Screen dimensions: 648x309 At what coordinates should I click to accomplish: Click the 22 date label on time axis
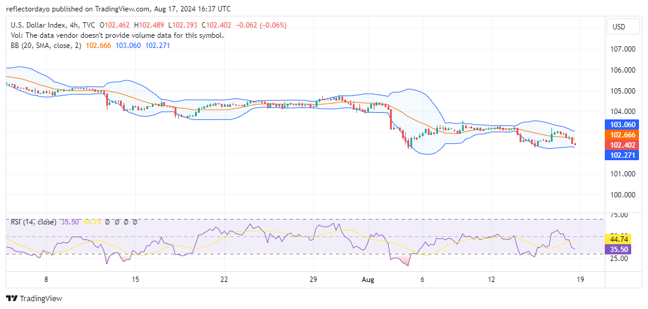point(224,280)
